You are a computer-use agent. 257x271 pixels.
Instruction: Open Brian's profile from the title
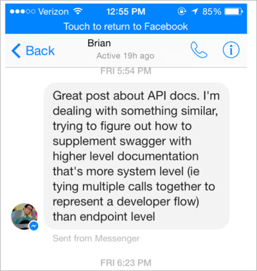[99, 43]
